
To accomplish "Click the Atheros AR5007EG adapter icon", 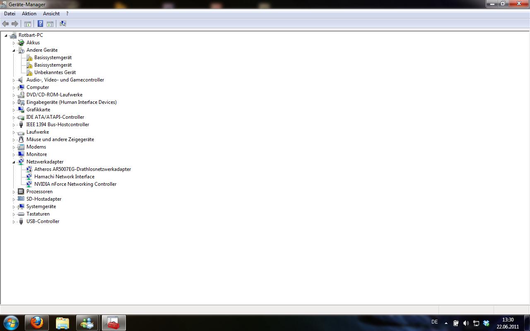I will click(x=29, y=169).
